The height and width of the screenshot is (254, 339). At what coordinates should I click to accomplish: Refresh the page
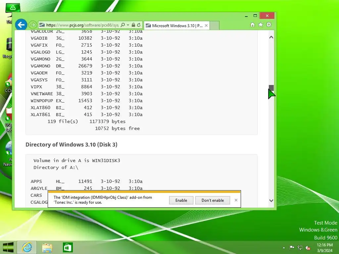[x=139, y=25]
